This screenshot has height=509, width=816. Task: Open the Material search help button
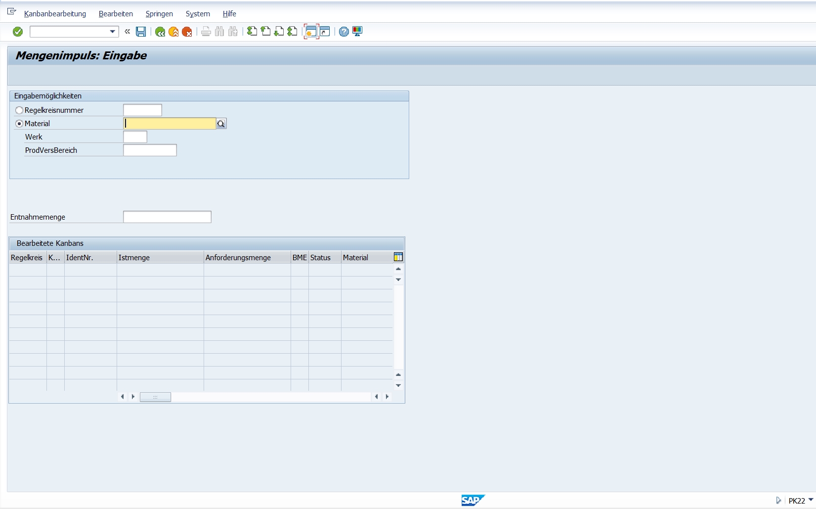click(221, 124)
